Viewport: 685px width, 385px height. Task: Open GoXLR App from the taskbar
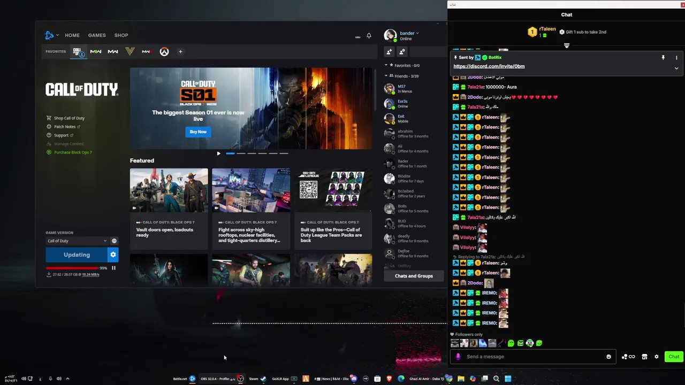(284, 379)
